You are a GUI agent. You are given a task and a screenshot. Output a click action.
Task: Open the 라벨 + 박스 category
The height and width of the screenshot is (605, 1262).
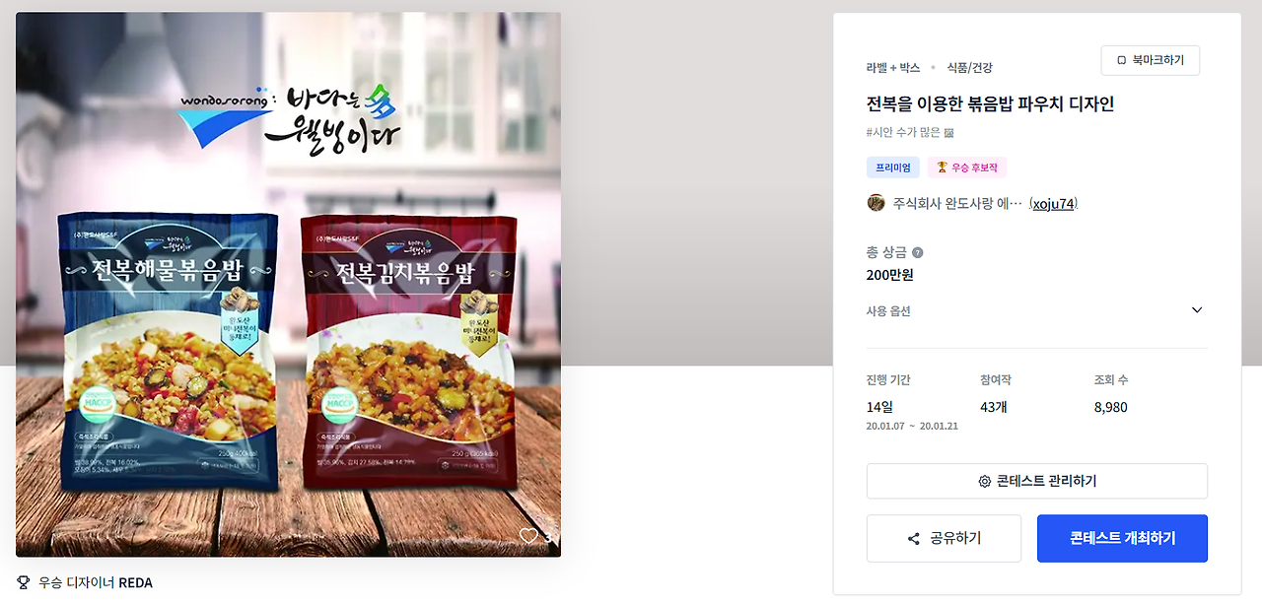pos(892,68)
